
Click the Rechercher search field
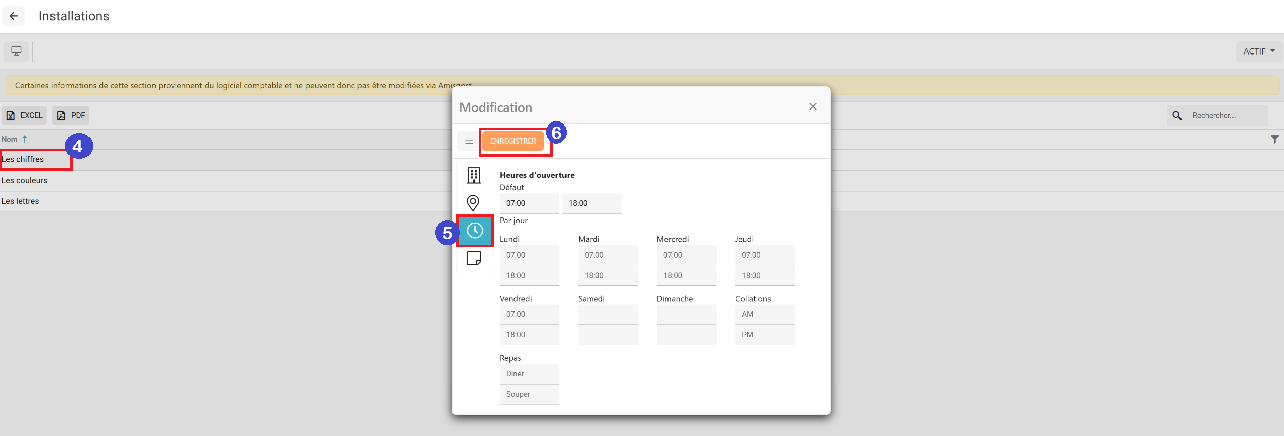[x=1227, y=116]
